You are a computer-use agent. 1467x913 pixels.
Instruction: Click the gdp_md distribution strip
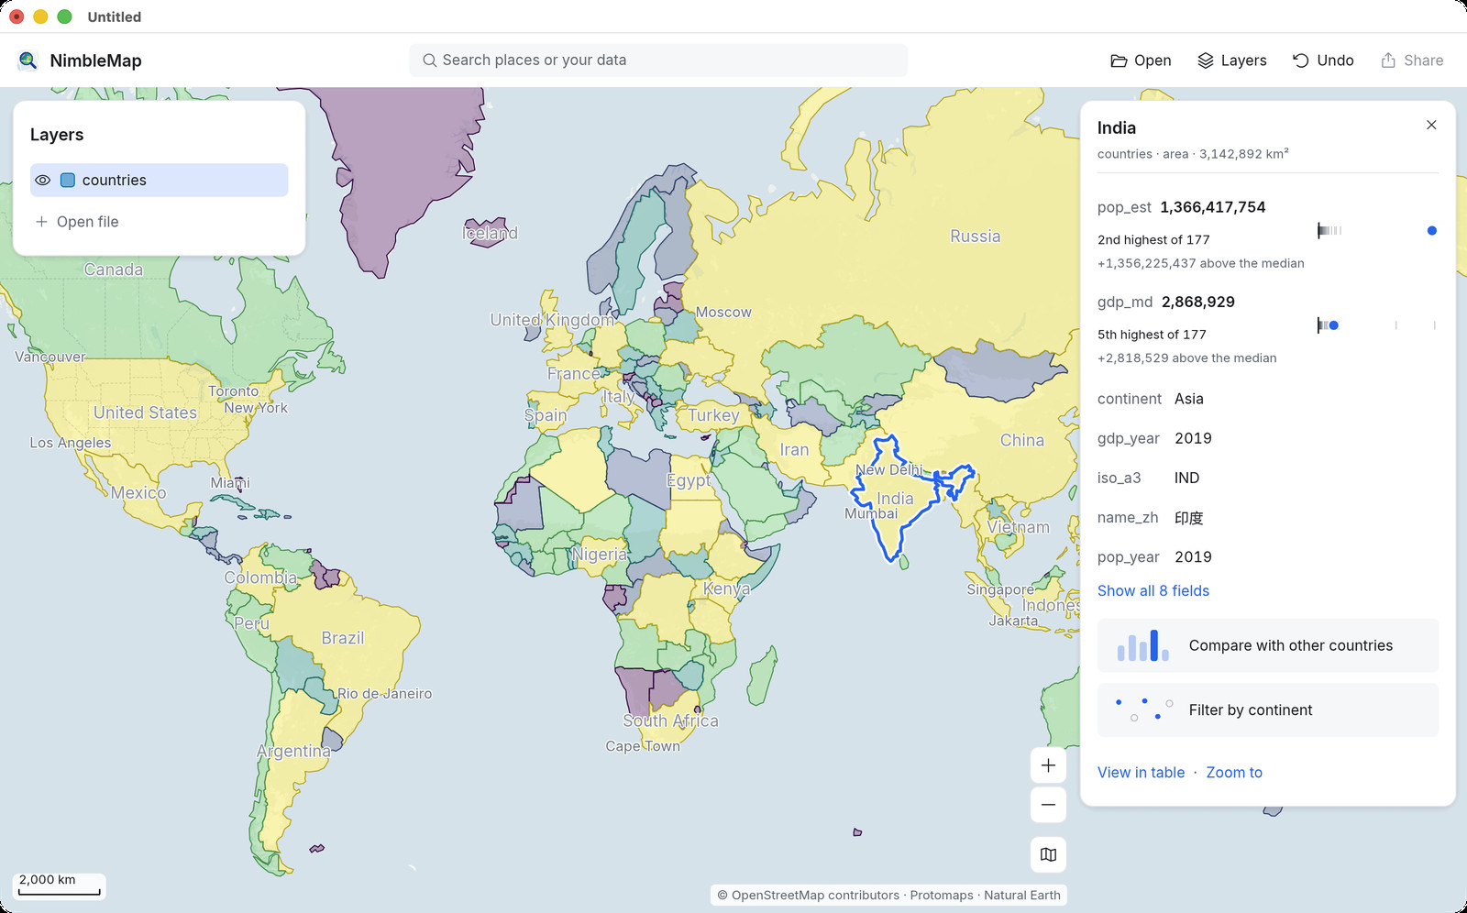1376,325
